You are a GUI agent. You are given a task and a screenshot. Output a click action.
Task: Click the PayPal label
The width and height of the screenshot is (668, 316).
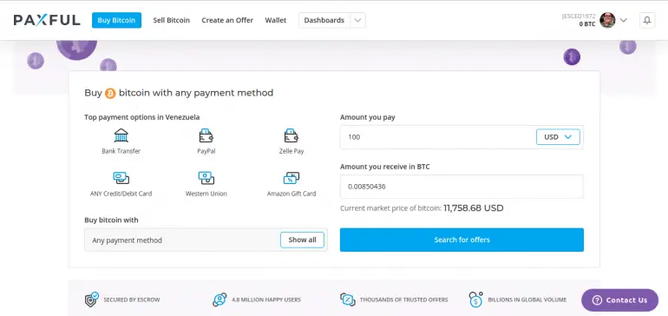click(206, 151)
